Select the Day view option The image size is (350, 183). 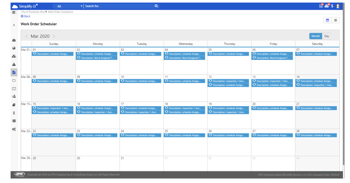click(327, 36)
